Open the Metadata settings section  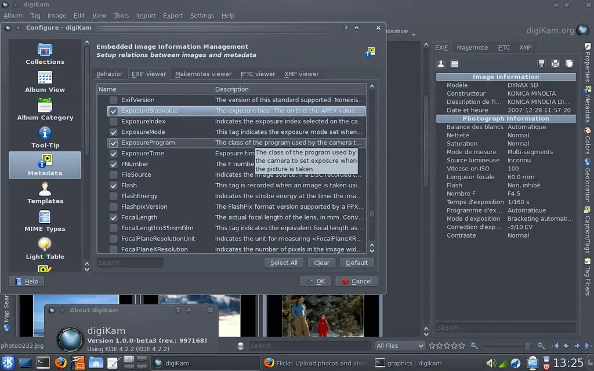[x=44, y=165]
